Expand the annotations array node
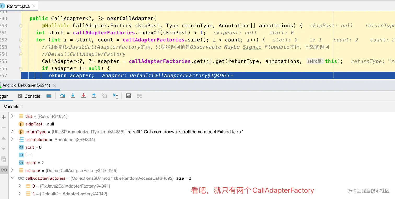Screen dimensions: 395x199 coord(12,140)
